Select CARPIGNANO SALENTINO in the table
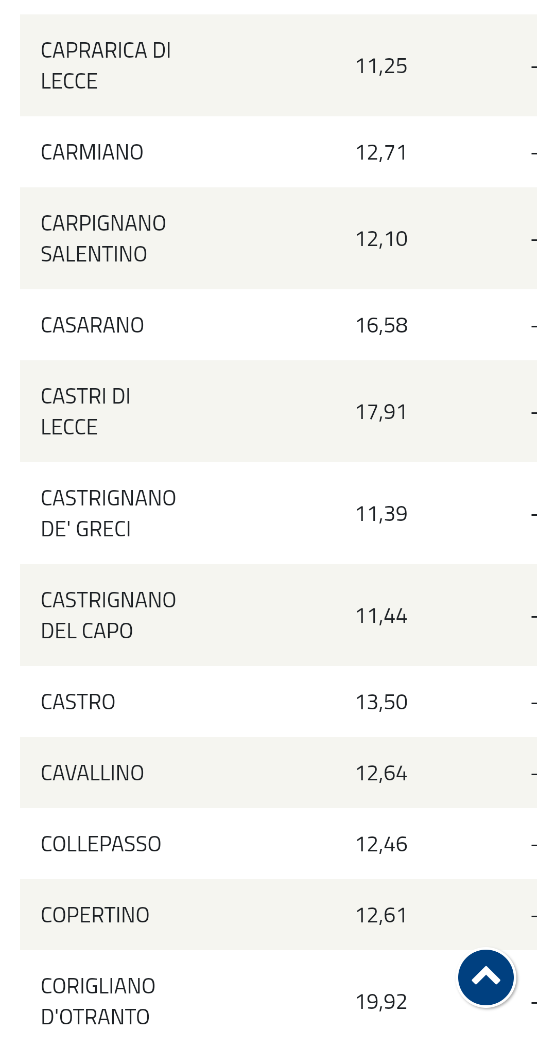Image resolution: width=556 pixels, height=1048 pixels. pos(103,238)
